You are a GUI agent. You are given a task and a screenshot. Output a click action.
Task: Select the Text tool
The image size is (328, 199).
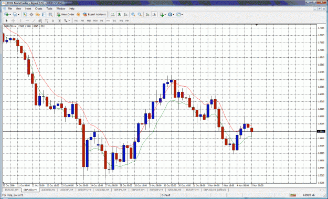coord(52,20)
